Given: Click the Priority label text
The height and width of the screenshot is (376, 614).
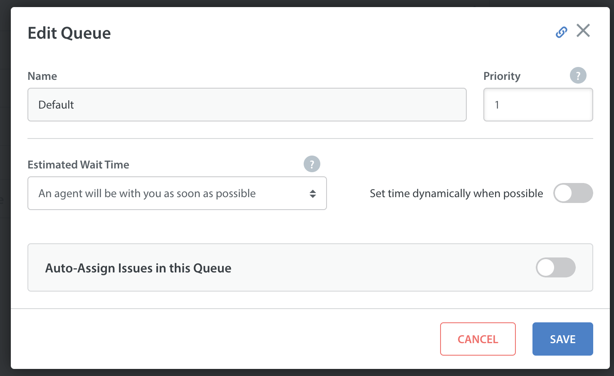Looking at the screenshot, I should (502, 76).
